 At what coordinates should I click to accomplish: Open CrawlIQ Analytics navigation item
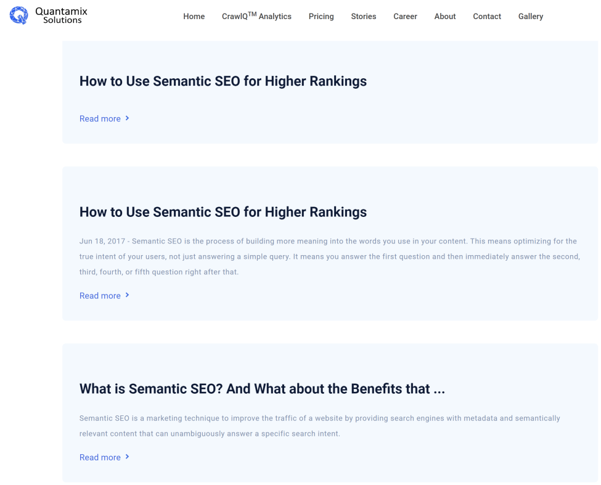pyautogui.click(x=256, y=17)
